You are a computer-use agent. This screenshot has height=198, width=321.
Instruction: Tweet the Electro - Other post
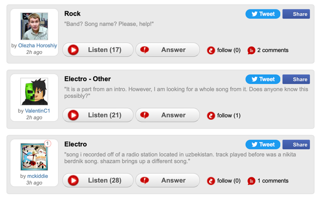263,79
